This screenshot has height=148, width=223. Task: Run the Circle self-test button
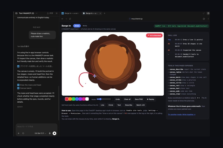coord(111,105)
